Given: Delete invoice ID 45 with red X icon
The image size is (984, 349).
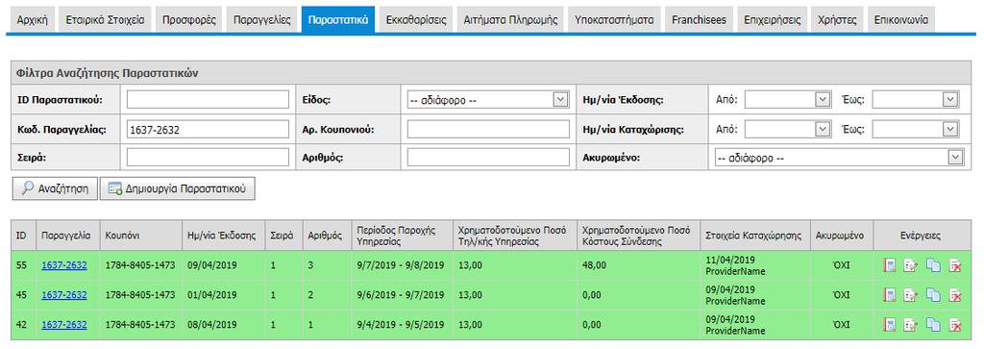Looking at the screenshot, I should click(x=955, y=295).
